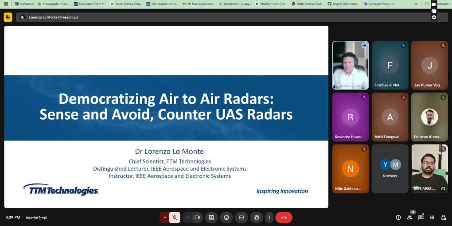452x226 pixels.
Task: Open the Computer Vision bookmark
Action: (x=379, y=4)
